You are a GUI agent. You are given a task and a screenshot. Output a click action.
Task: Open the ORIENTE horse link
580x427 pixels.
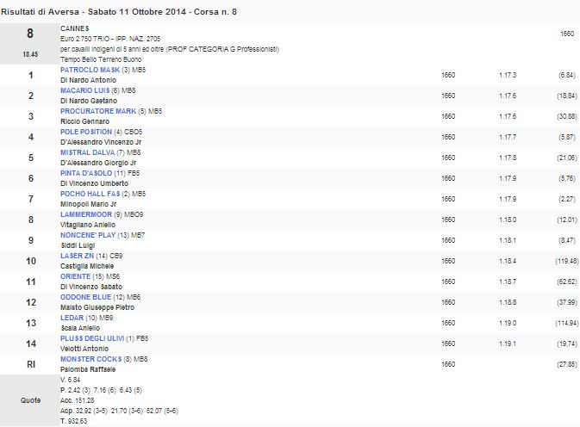(75, 276)
